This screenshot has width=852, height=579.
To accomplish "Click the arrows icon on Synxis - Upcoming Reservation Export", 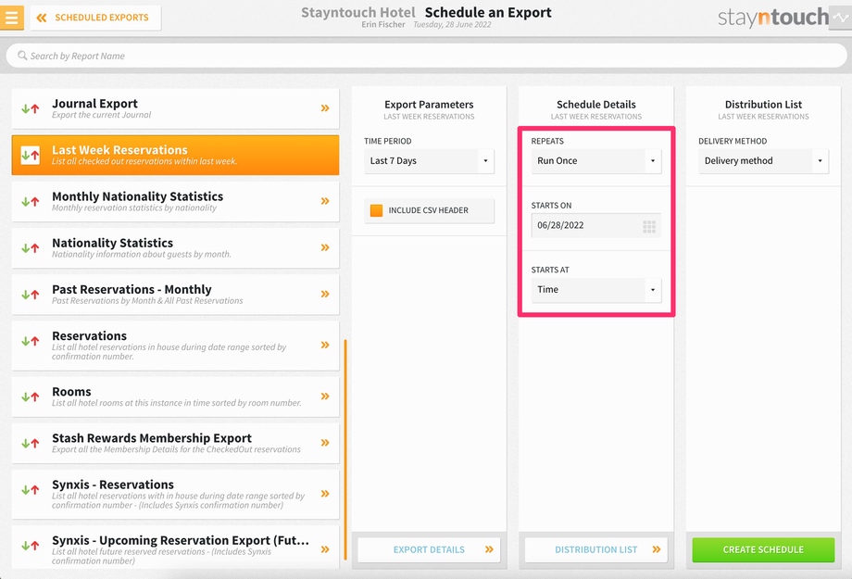I will (31, 546).
